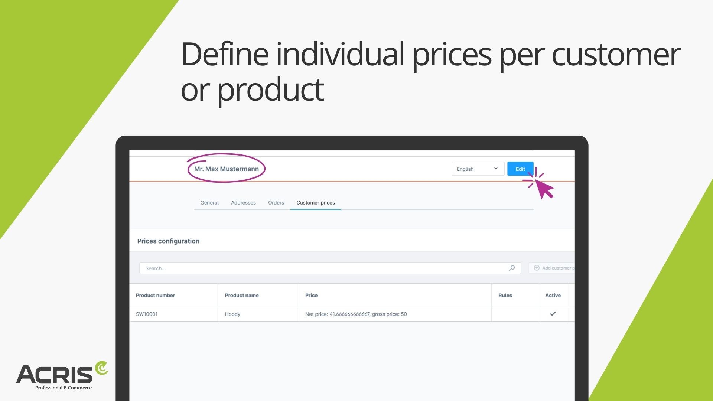
Task: Click the plus icon on Add customer
Action: pos(537,268)
